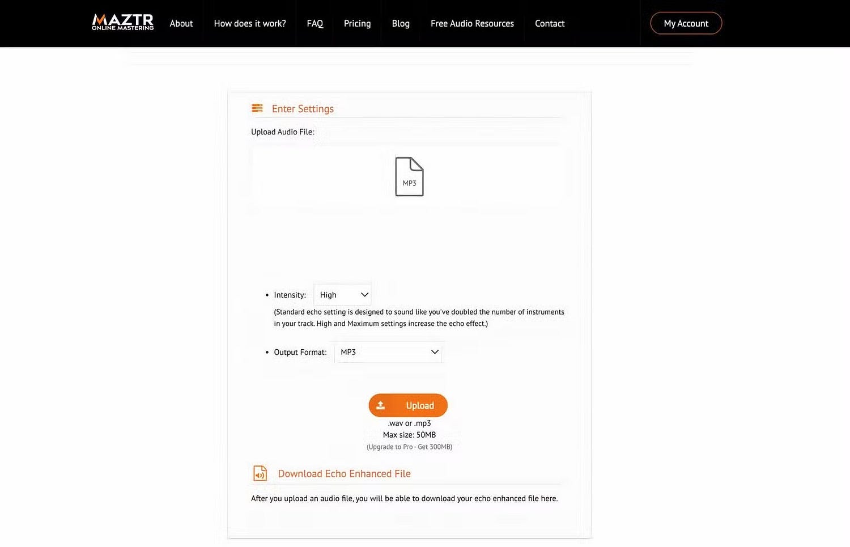Click the chevron arrow on the Intensity selector
Image resolution: width=850 pixels, height=547 pixels.
[363, 294]
